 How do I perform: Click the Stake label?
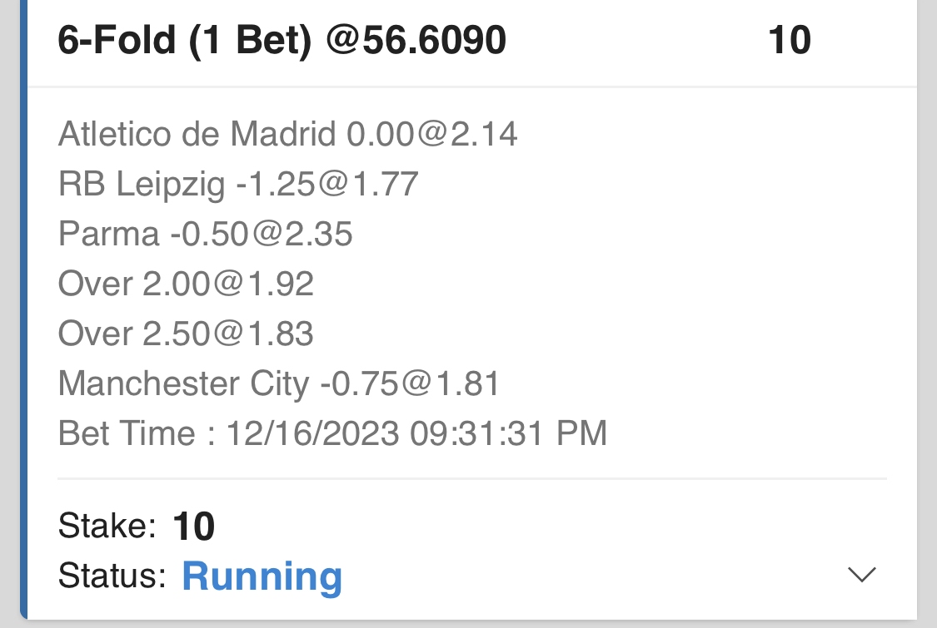[x=107, y=526]
